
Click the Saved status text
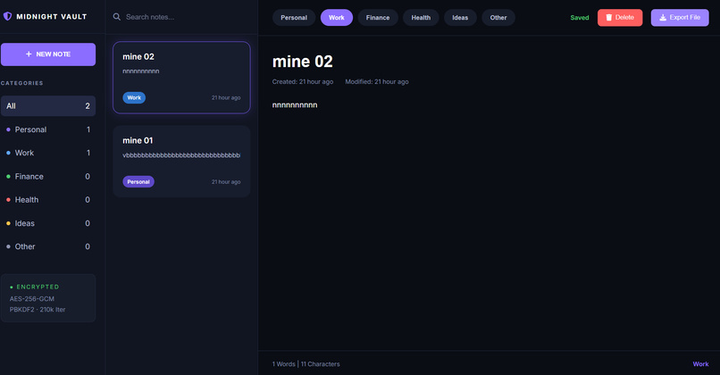pos(580,18)
